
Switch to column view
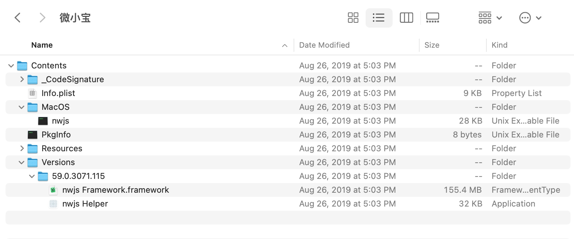[406, 18]
